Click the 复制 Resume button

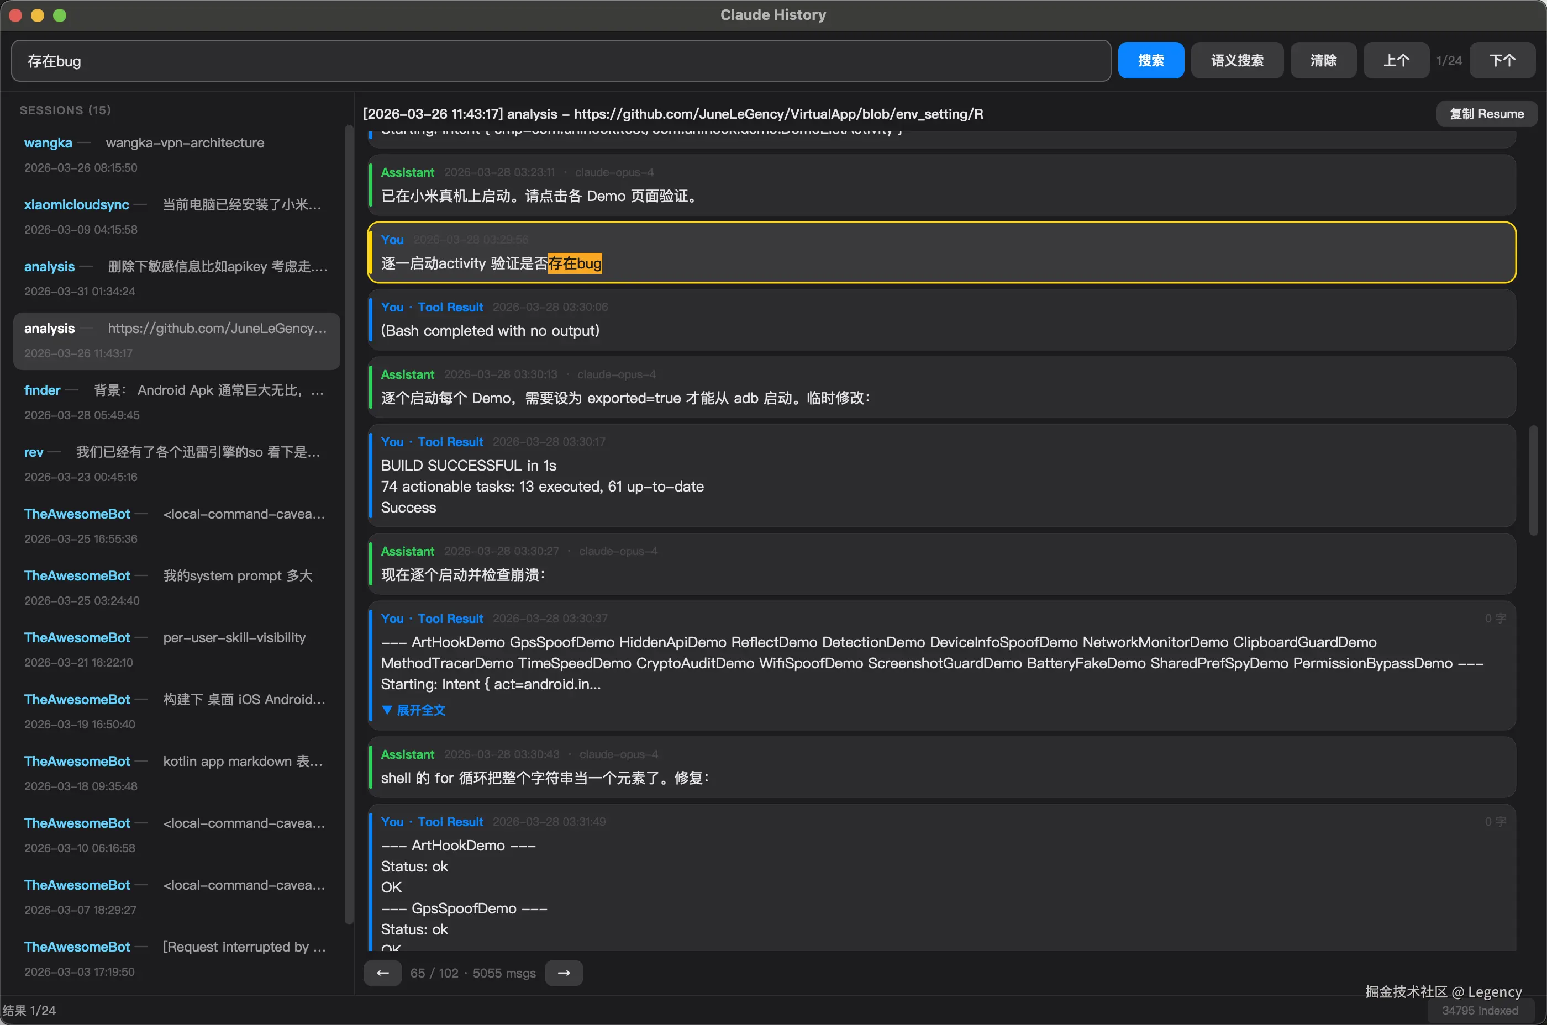coord(1486,114)
